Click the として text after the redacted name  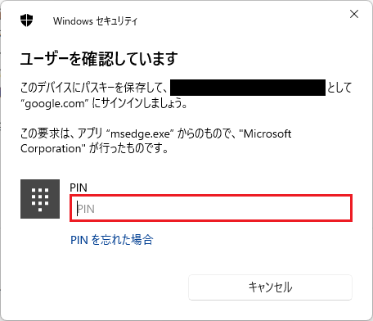click(339, 88)
